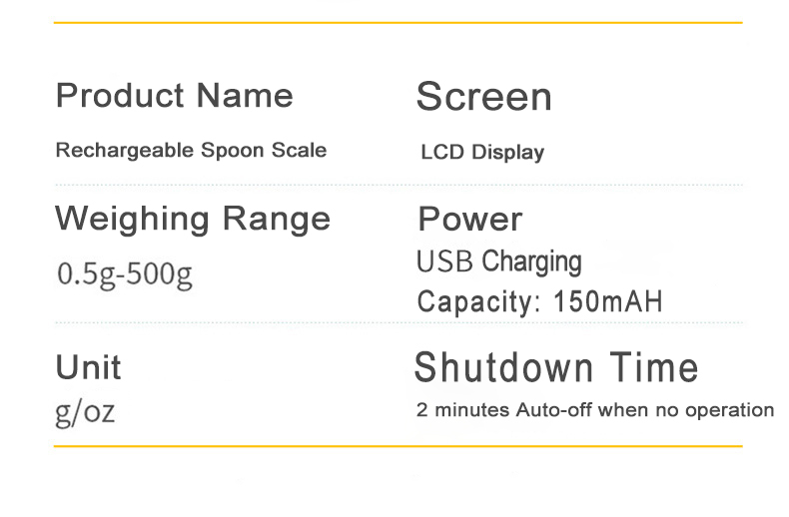Screen dimensions: 789x517
Task: Click the Product Name heading
Action: [x=174, y=96]
